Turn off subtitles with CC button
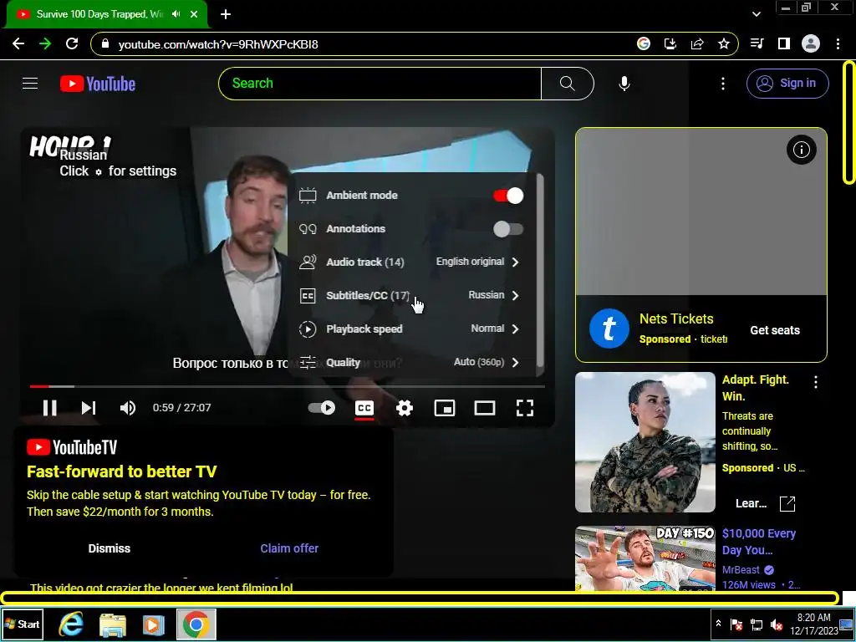This screenshot has height=642, width=856. click(x=364, y=408)
